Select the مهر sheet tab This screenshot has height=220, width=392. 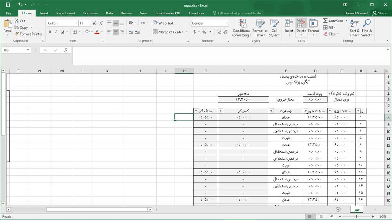(x=357, y=209)
